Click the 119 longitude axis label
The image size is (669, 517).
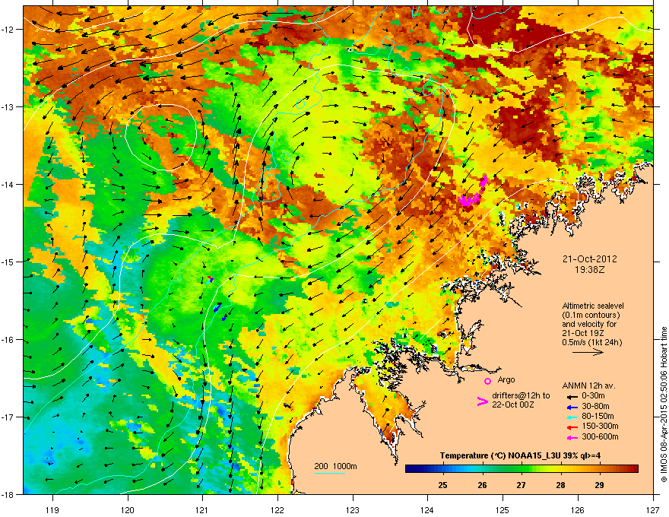(52, 509)
